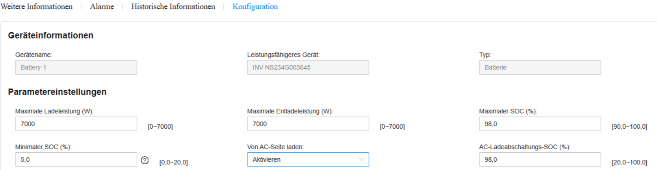The width and height of the screenshot is (657, 170).
Task: Click into the Maximale Entladeleistung field
Action: point(308,124)
